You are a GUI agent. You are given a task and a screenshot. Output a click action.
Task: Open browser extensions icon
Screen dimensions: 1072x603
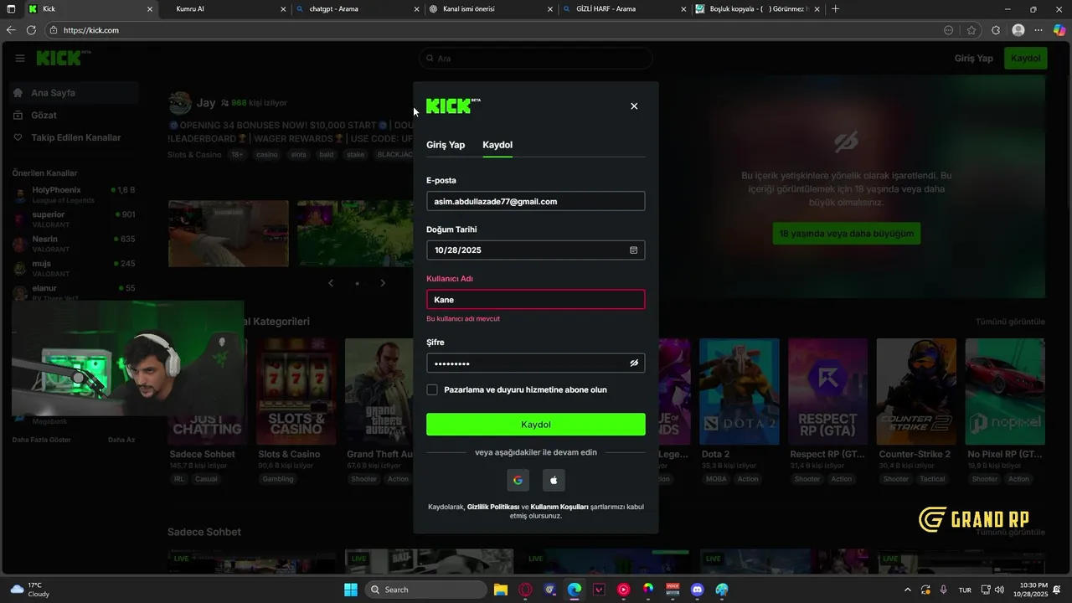coord(996,30)
